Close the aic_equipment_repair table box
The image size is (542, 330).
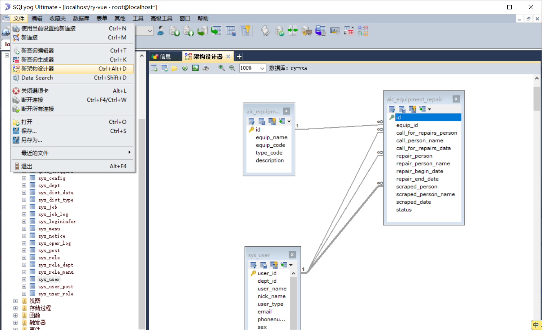pos(456,99)
